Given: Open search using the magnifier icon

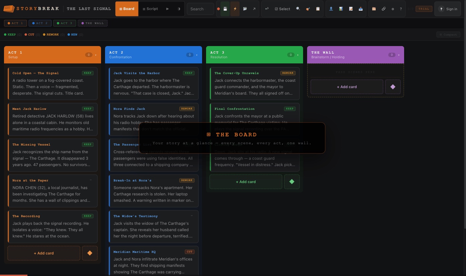Looking at the screenshot, I should 298,9.
